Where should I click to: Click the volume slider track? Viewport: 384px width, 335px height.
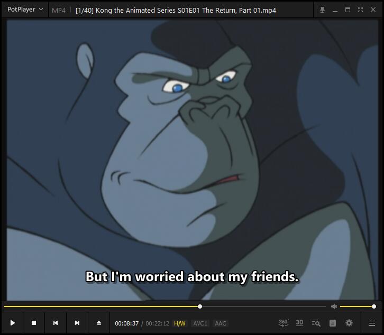click(x=357, y=306)
